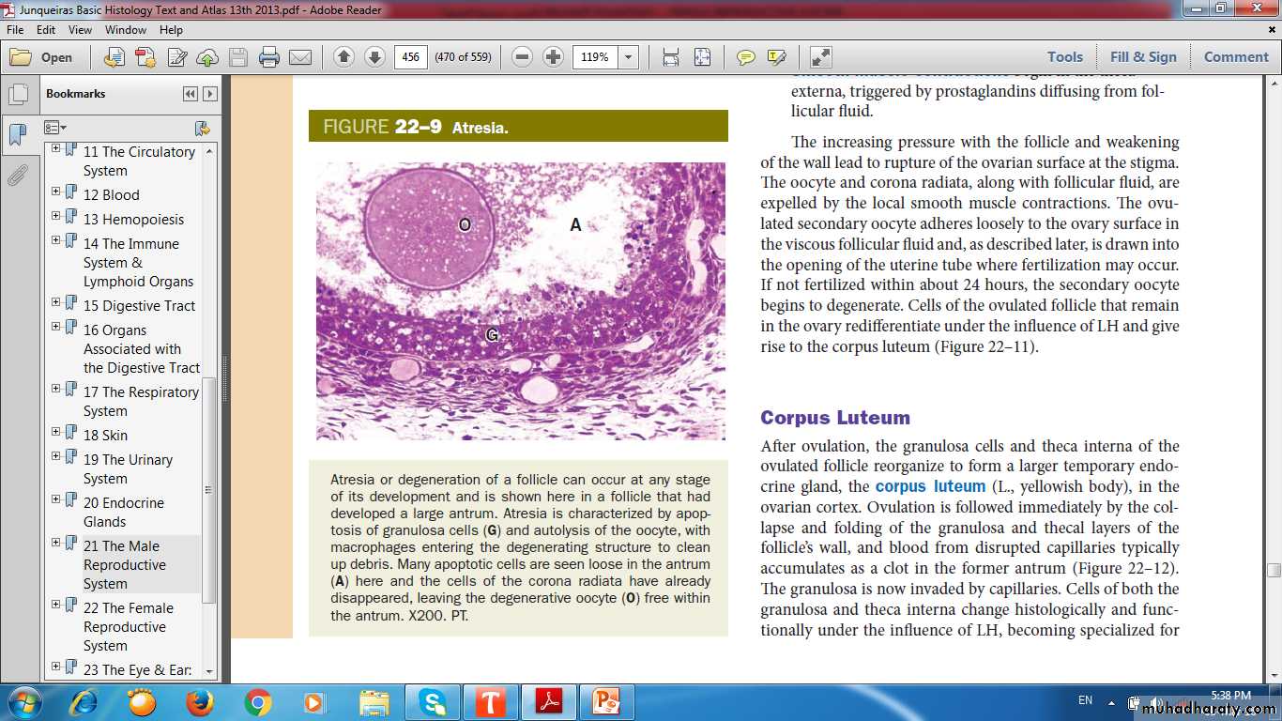Click the corpus luteum link in the text
This screenshot has width=1282, height=721.
930,486
